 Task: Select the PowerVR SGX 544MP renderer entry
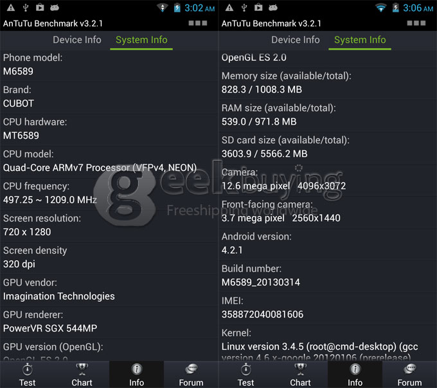50,328
